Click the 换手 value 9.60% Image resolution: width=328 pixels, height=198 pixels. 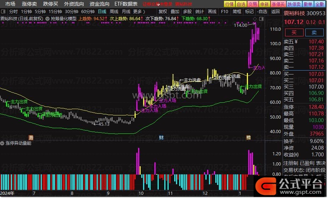317,141
